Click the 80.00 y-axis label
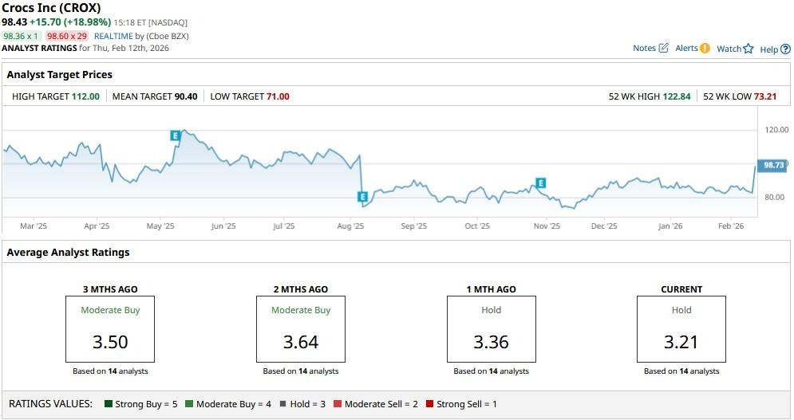Screen dimensions: 794x420 tap(774, 197)
